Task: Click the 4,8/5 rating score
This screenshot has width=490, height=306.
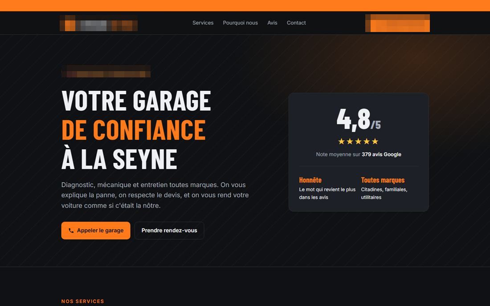Action: click(359, 120)
